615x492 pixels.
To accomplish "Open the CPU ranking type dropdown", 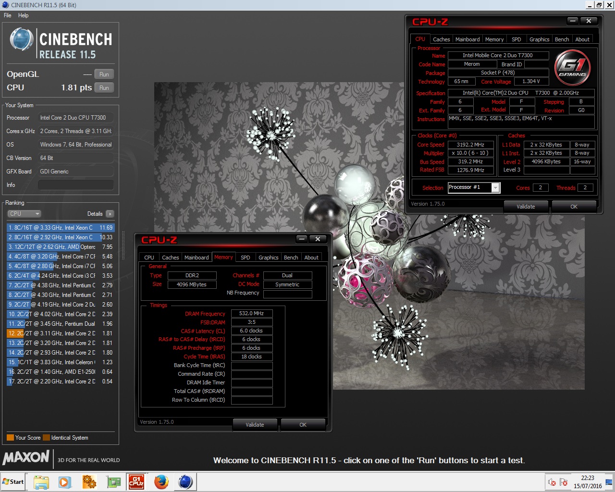I will (24, 214).
